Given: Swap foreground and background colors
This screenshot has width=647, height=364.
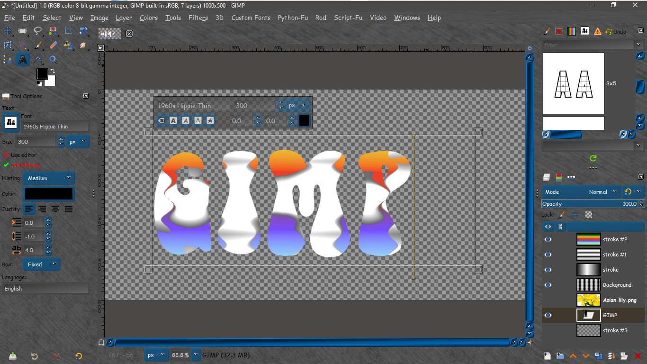Looking at the screenshot, I should [x=52, y=72].
